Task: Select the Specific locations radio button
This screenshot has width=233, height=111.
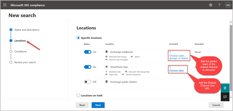Action: click(x=78, y=38)
